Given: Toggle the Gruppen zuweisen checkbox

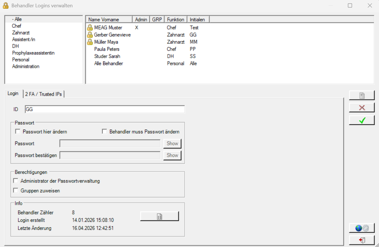Looking at the screenshot, I should 16,191.
